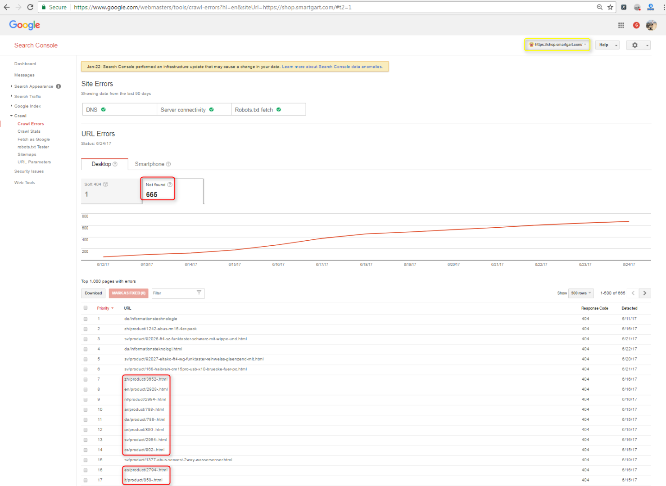Check the box for de/informationstechnologie row
Viewport: 666px width, 486px height.
point(86,319)
